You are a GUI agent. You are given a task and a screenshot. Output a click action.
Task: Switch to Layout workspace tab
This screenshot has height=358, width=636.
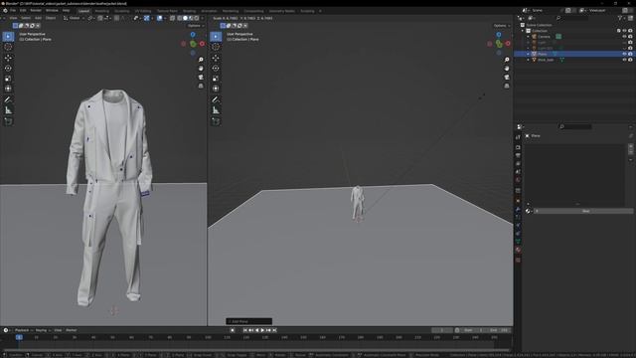tap(83, 11)
